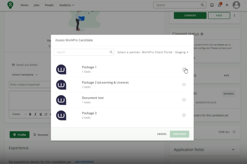Click the info icon next to VIEW ALL
This screenshot has height=164, width=247.
coord(234,132)
